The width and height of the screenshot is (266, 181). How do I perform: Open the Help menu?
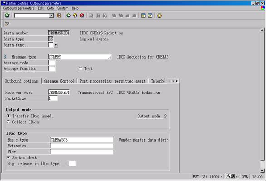click(x=75, y=8)
